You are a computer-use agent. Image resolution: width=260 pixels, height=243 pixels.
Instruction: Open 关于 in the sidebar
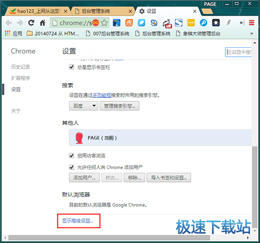16,111
